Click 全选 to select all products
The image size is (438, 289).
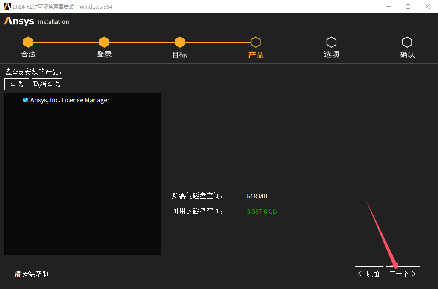[16, 84]
